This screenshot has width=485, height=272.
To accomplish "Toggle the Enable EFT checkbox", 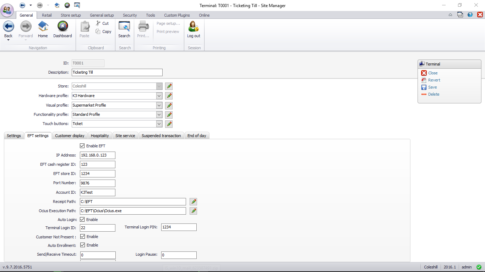I will point(82,146).
